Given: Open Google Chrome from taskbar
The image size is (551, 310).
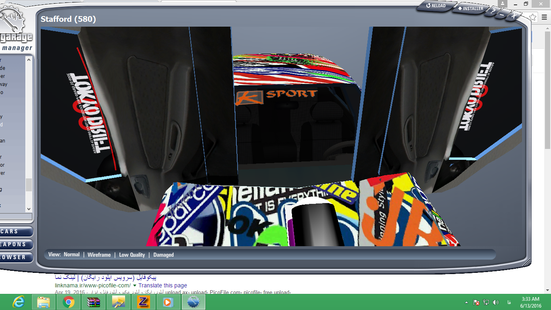Looking at the screenshot, I should (69, 302).
